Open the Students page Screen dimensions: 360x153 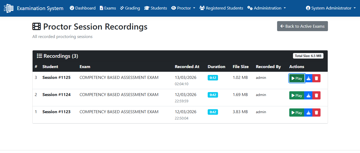pyautogui.click(x=155, y=8)
